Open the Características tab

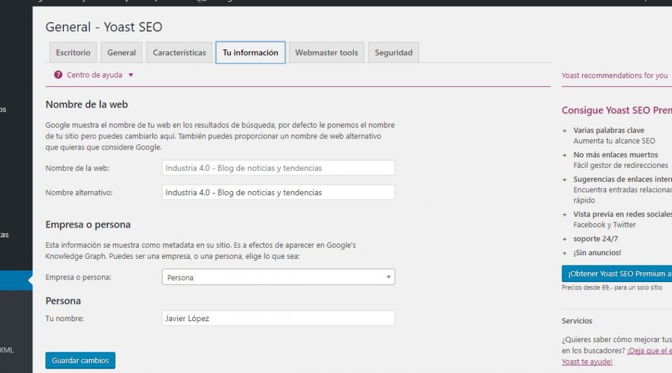pos(179,53)
